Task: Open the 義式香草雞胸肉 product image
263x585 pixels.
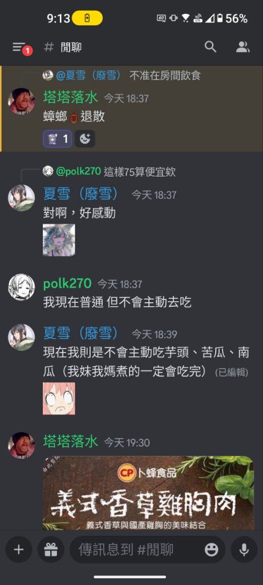Action: point(148,492)
